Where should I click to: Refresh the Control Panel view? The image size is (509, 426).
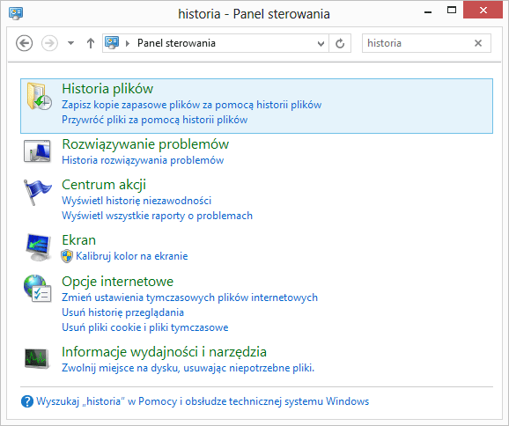pos(340,43)
